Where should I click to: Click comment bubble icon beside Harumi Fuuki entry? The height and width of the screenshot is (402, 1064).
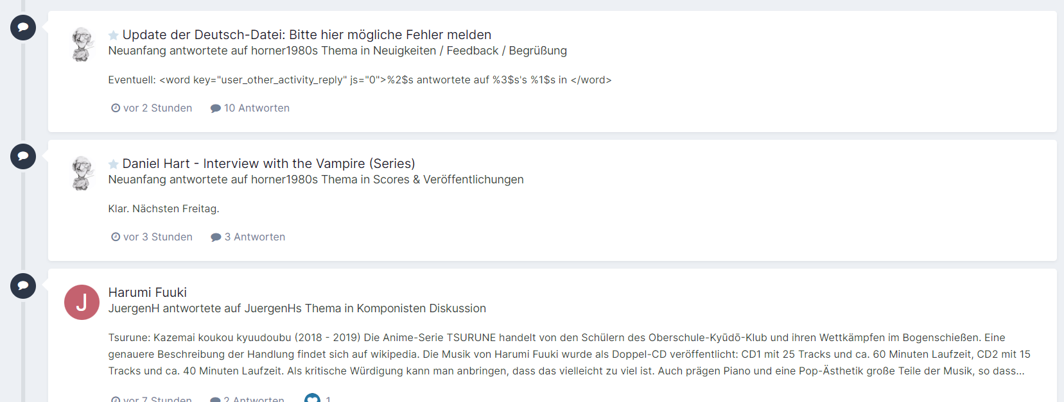(x=23, y=285)
